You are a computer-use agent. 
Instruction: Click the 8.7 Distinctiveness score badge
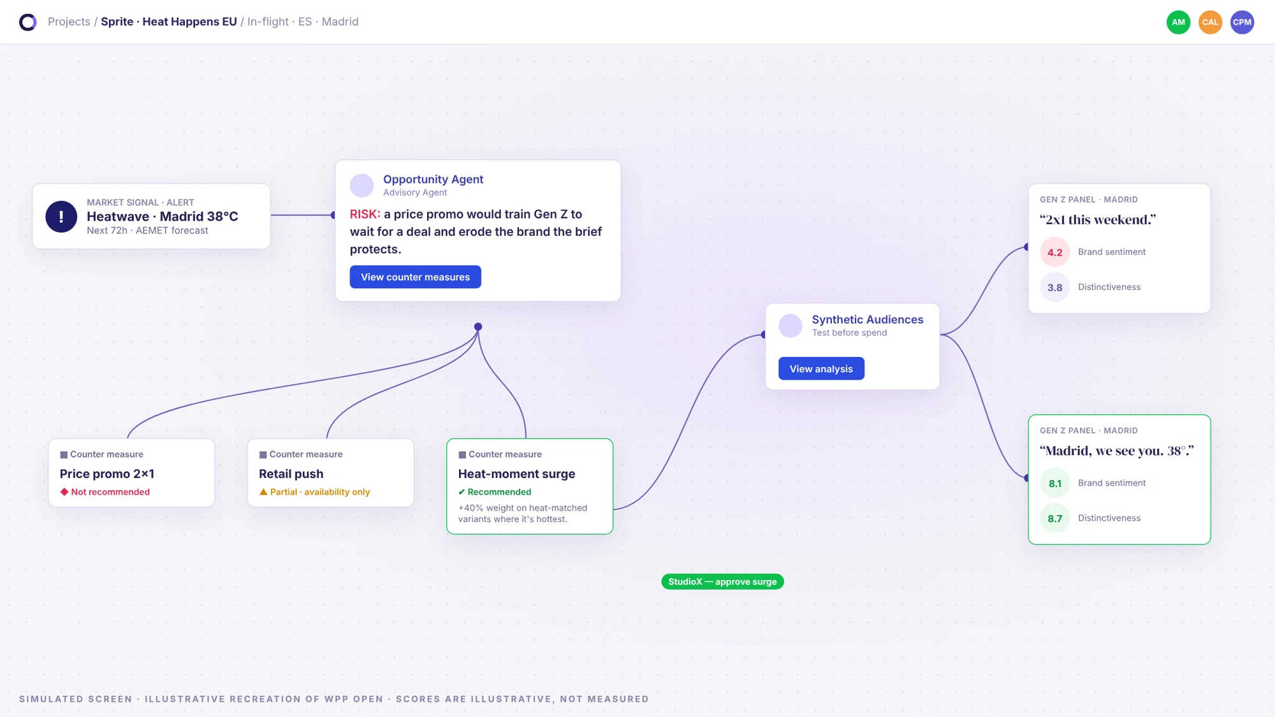coord(1055,519)
